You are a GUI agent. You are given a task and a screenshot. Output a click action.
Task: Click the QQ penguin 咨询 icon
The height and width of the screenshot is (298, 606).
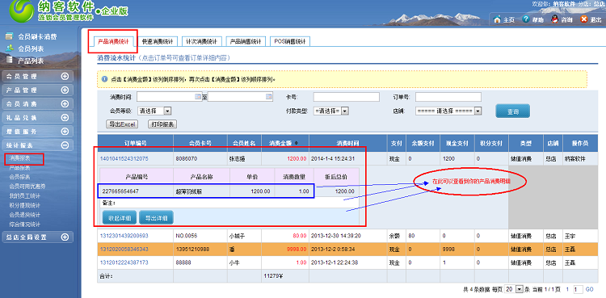click(554, 19)
